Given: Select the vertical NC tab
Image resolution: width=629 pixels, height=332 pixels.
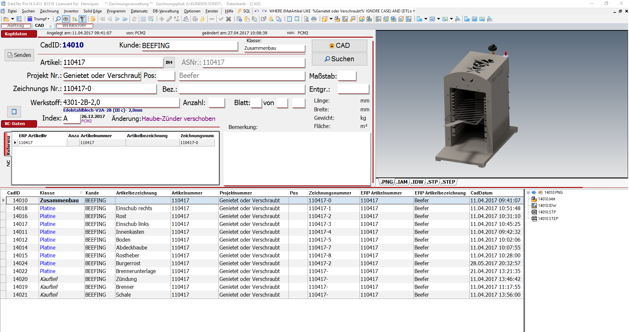Looking at the screenshot, I should coord(8,163).
